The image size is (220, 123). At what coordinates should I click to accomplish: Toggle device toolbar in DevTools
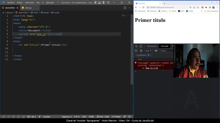click(141, 46)
